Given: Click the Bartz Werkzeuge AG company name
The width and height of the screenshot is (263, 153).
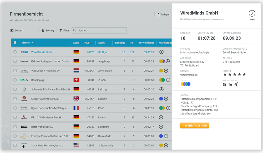Looking at the screenshot, I should 42,127.
